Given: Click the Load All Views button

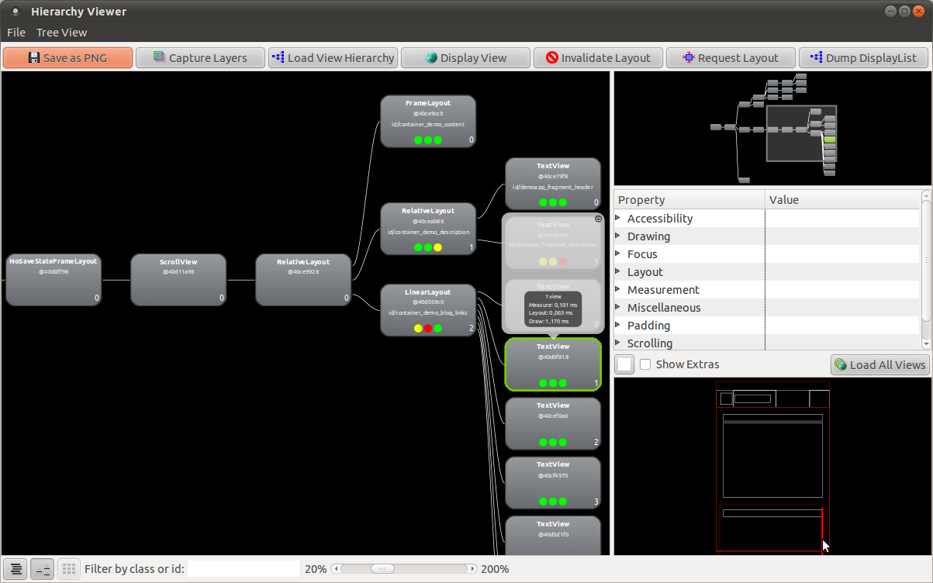Looking at the screenshot, I should point(879,365).
